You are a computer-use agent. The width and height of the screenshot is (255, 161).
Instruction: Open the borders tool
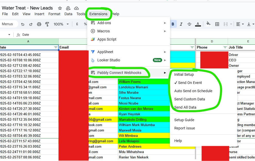[x=217, y=24]
